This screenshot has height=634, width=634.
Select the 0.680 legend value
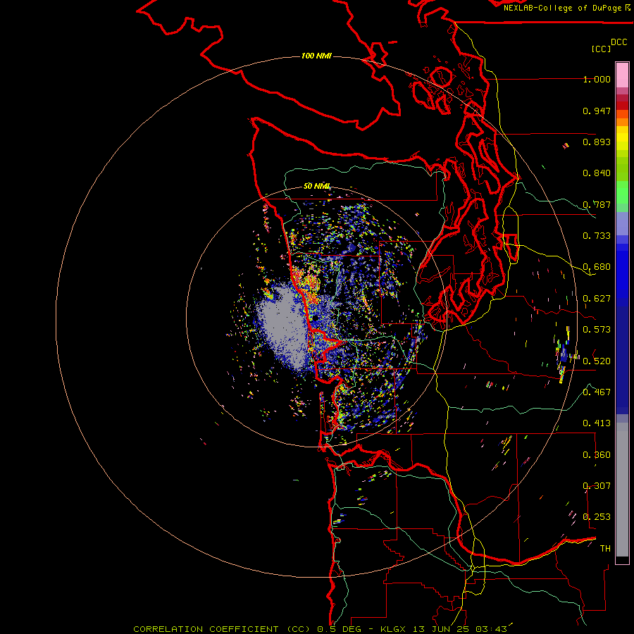point(597,267)
